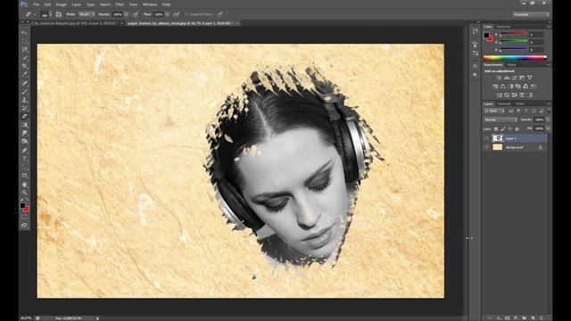
Task: Select the Brush tool in the toolbox
Action: click(25, 91)
